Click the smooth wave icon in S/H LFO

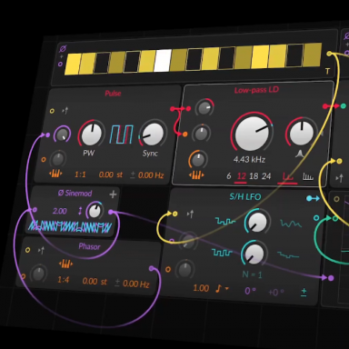[x=291, y=224]
